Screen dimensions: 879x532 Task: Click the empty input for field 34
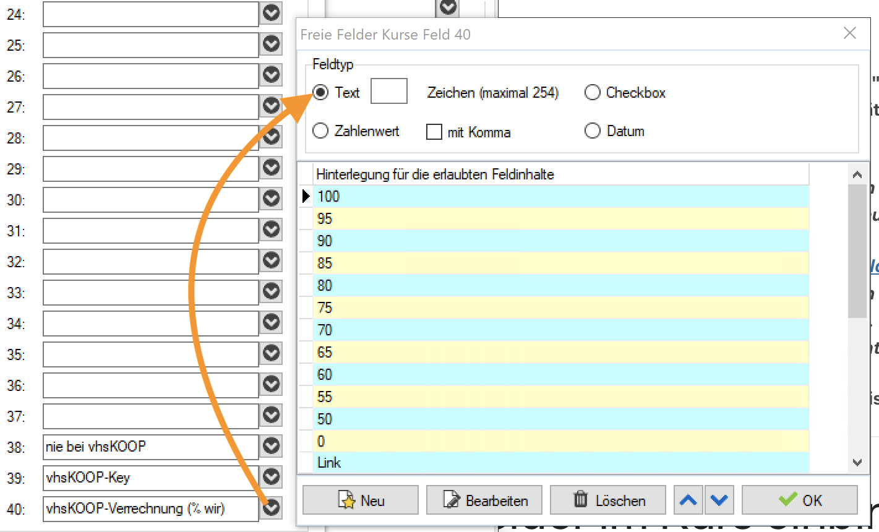pyautogui.click(x=150, y=323)
